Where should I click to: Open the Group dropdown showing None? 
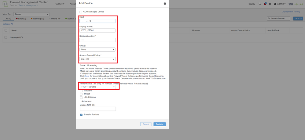97,50
